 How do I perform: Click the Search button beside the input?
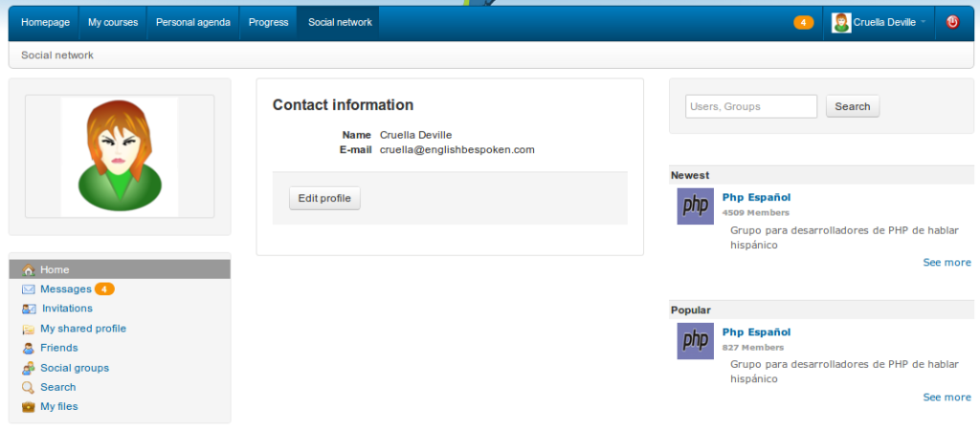click(x=852, y=106)
